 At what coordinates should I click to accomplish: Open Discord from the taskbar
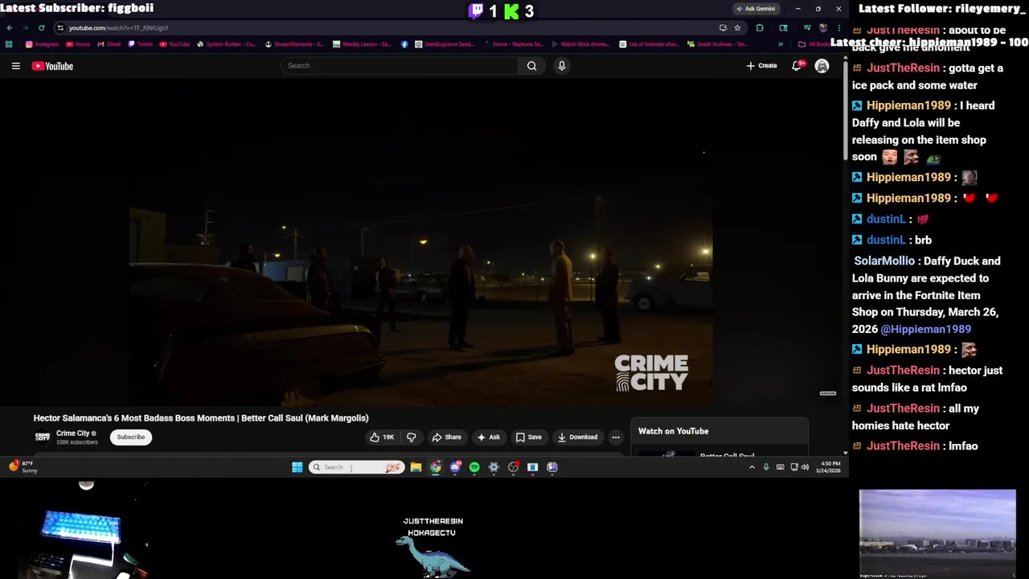(455, 467)
